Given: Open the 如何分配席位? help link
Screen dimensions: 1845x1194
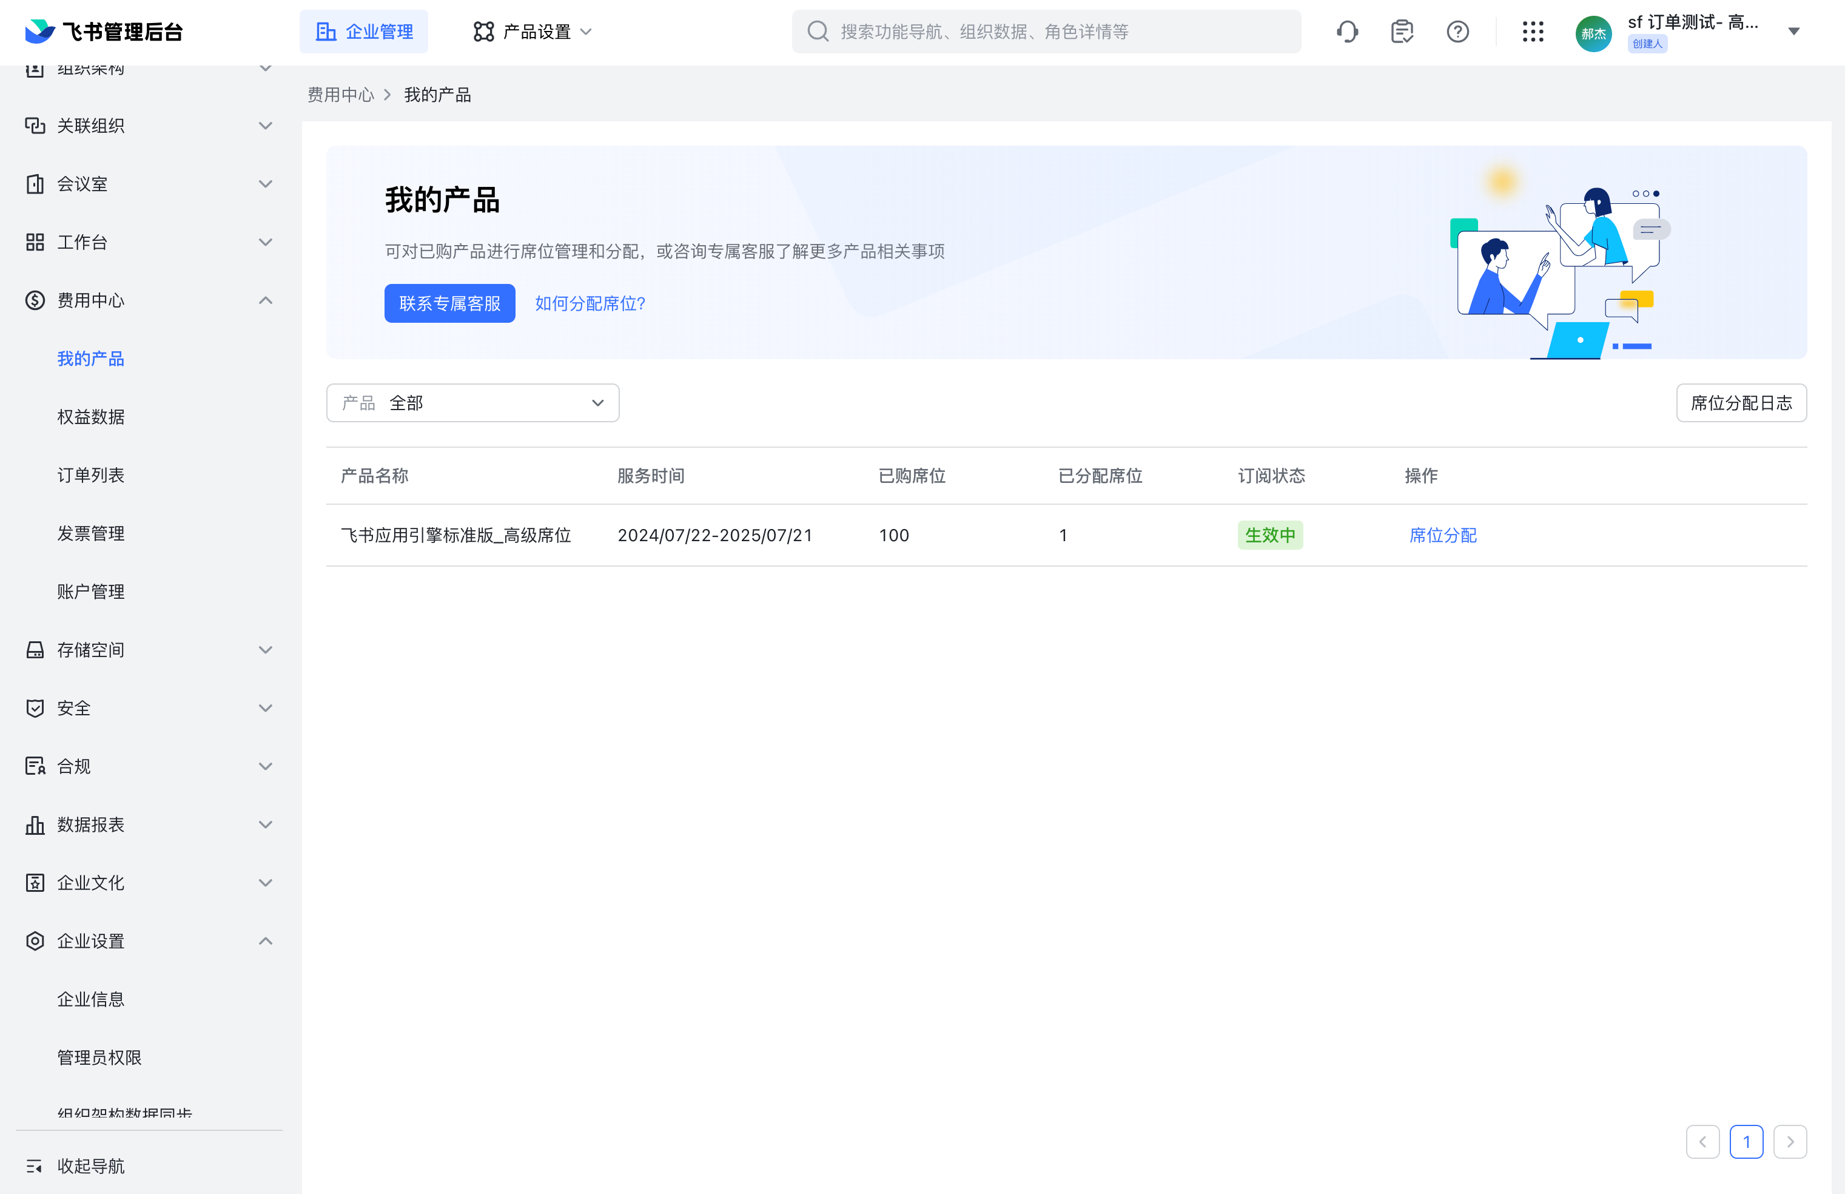Looking at the screenshot, I should (x=590, y=303).
